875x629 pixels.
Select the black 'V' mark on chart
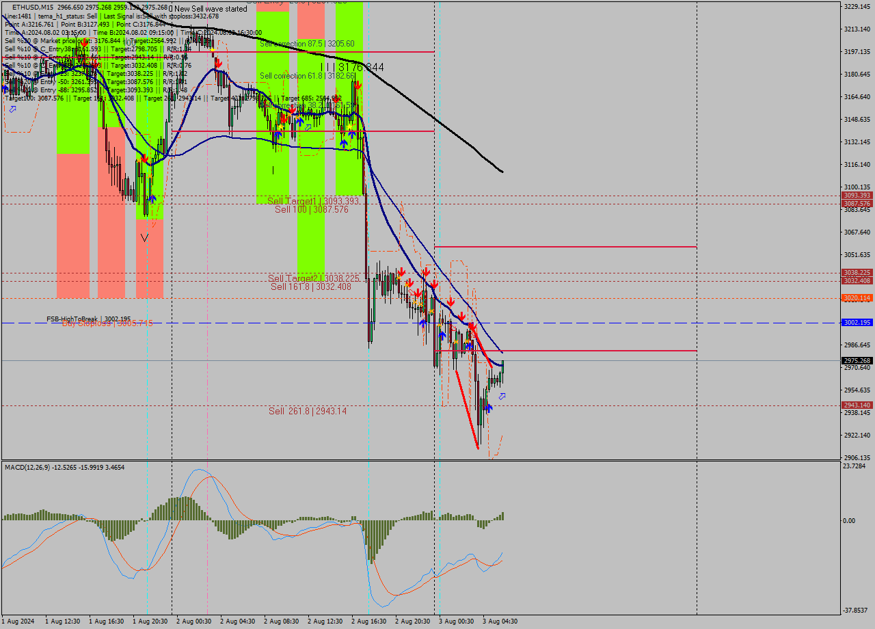click(144, 237)
